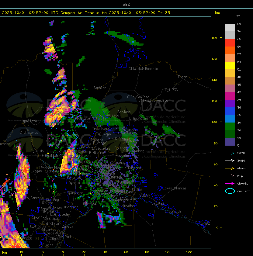Click the La_Carrera place label
This screenshot has height=256, width=253.
[x=34, y=198]
